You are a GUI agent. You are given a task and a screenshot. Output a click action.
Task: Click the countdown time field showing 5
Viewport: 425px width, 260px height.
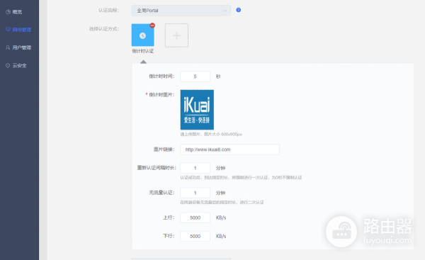[x=195, y=77]
